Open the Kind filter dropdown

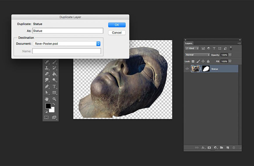[192, 48]
